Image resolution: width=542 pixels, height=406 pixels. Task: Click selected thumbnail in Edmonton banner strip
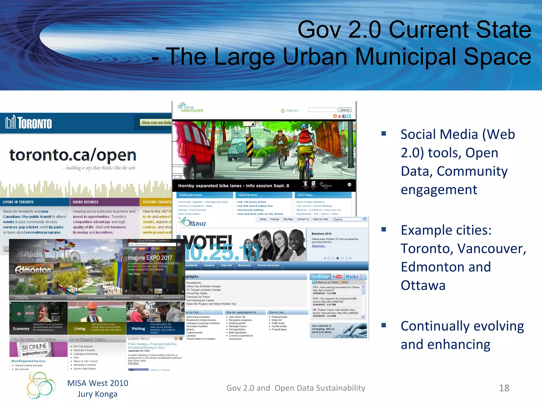click(x=158, y=291)
